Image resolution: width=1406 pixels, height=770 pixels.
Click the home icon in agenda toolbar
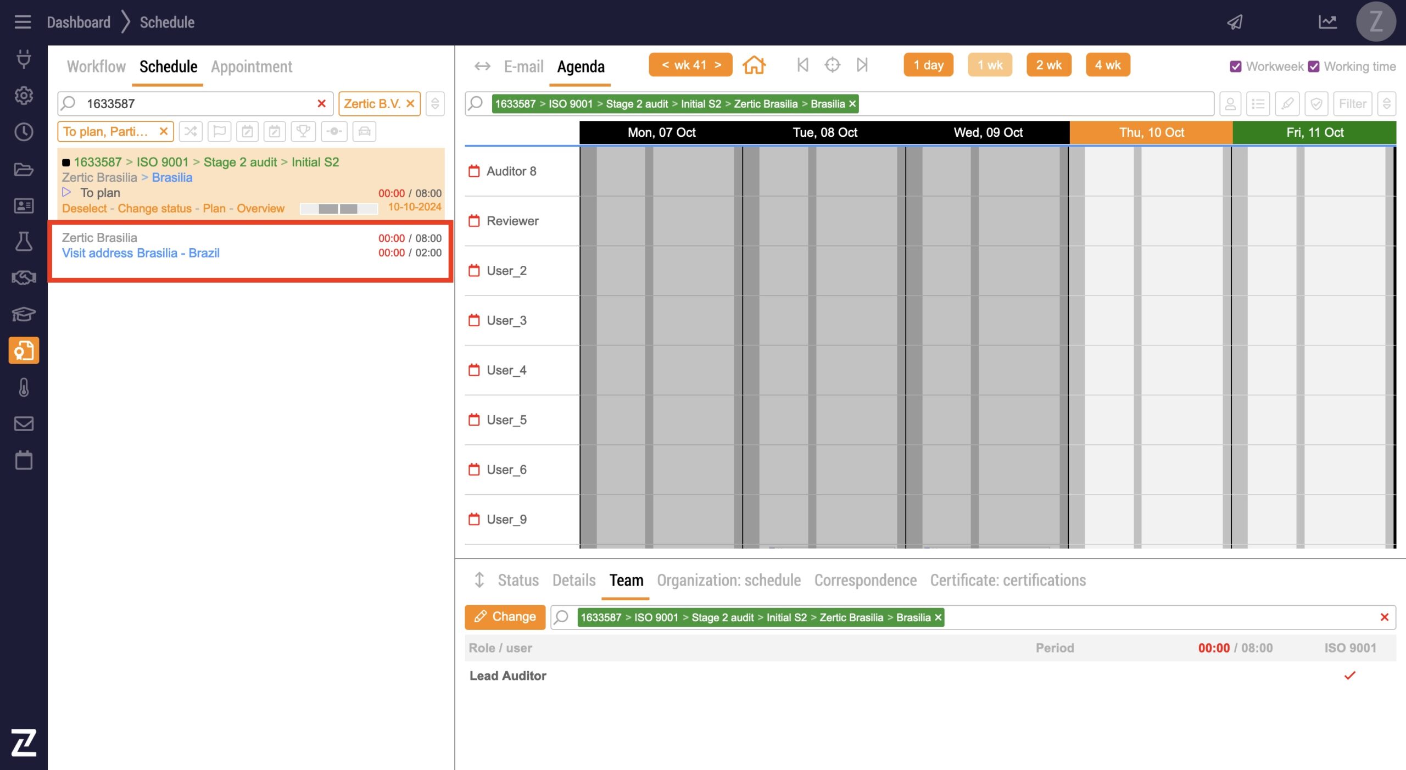pyautogui.click(x=754, y=65)
